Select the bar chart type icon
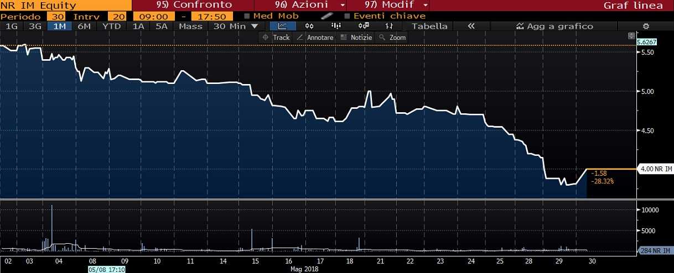674x273 pixels. click(336, 26)
